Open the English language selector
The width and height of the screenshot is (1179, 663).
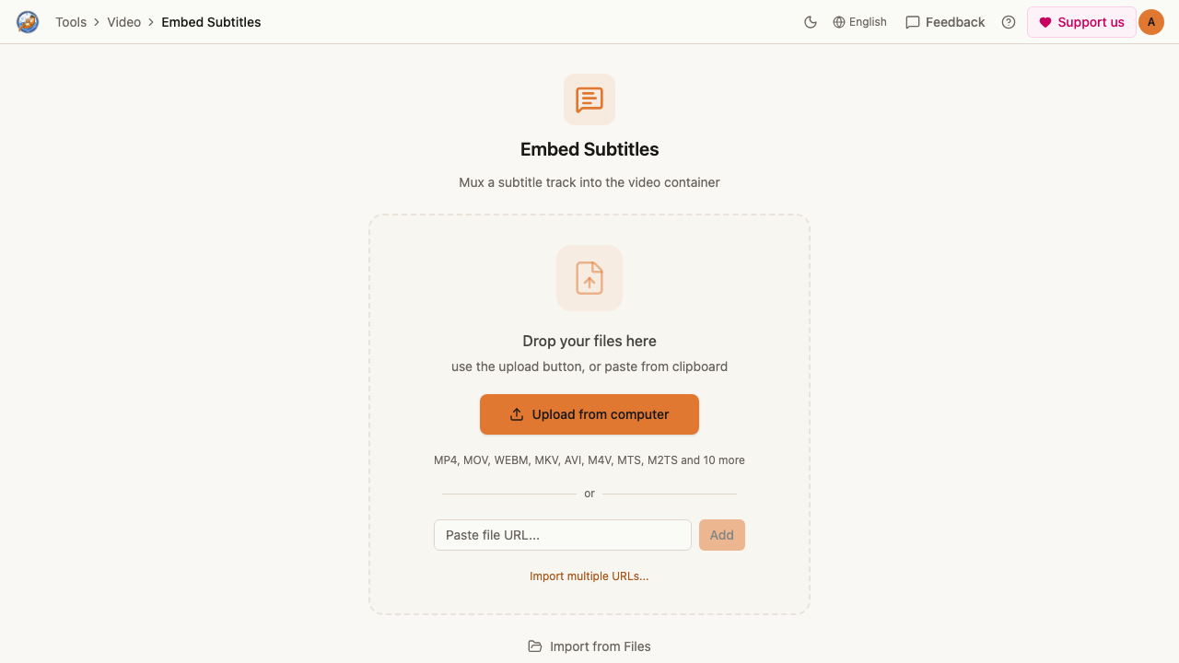coord(859,22)
